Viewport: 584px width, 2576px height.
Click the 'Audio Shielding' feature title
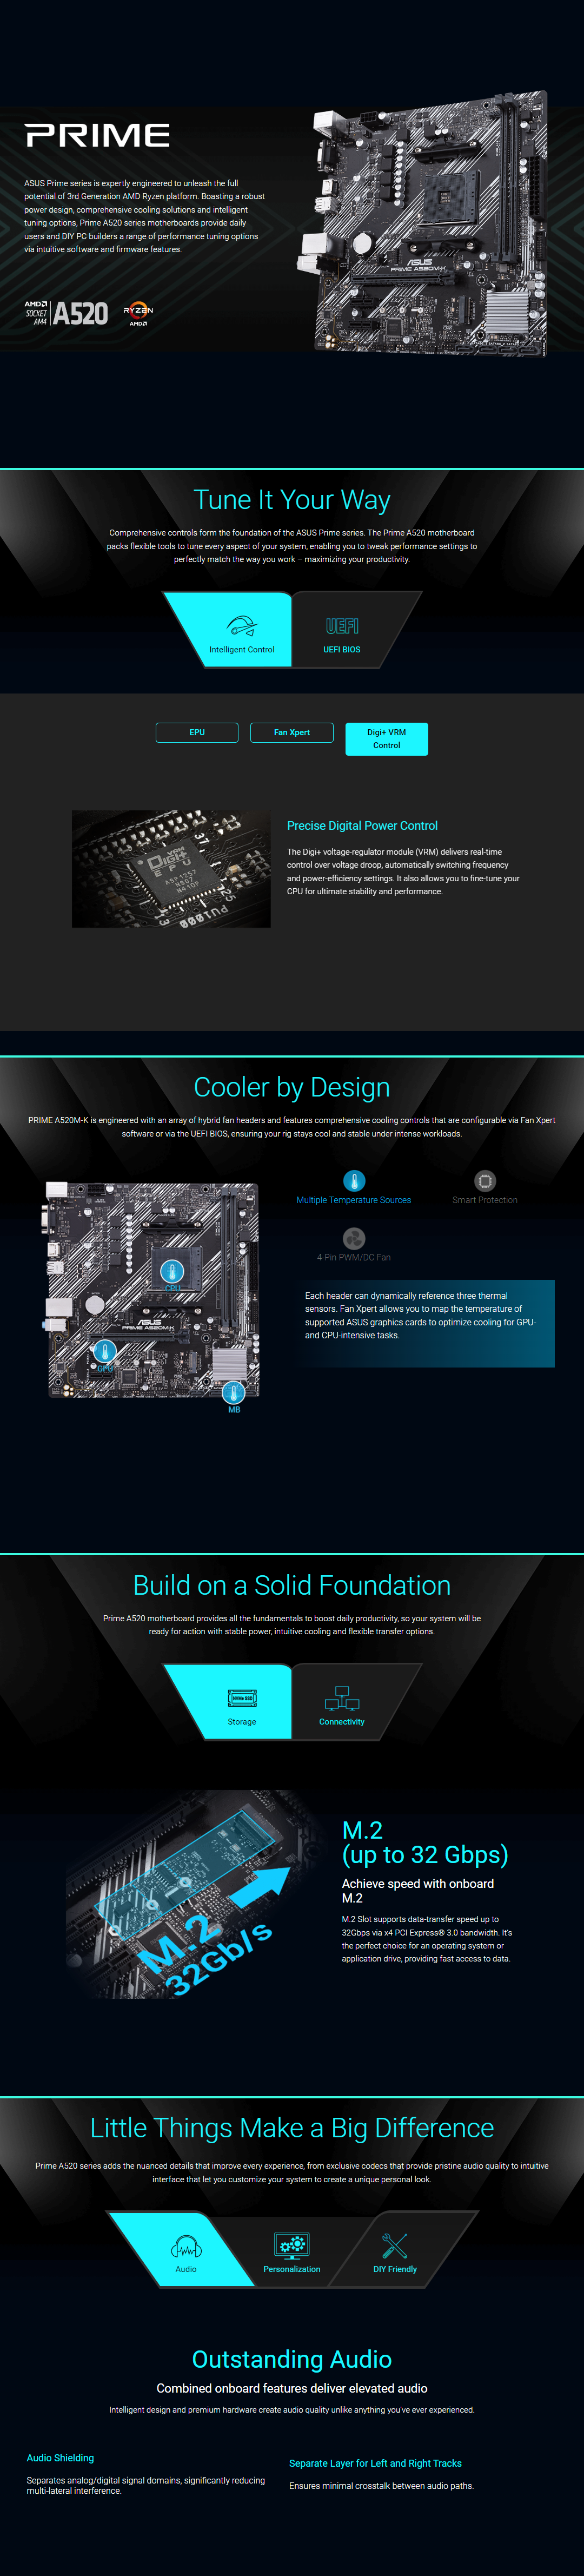tap(60, 2458)
